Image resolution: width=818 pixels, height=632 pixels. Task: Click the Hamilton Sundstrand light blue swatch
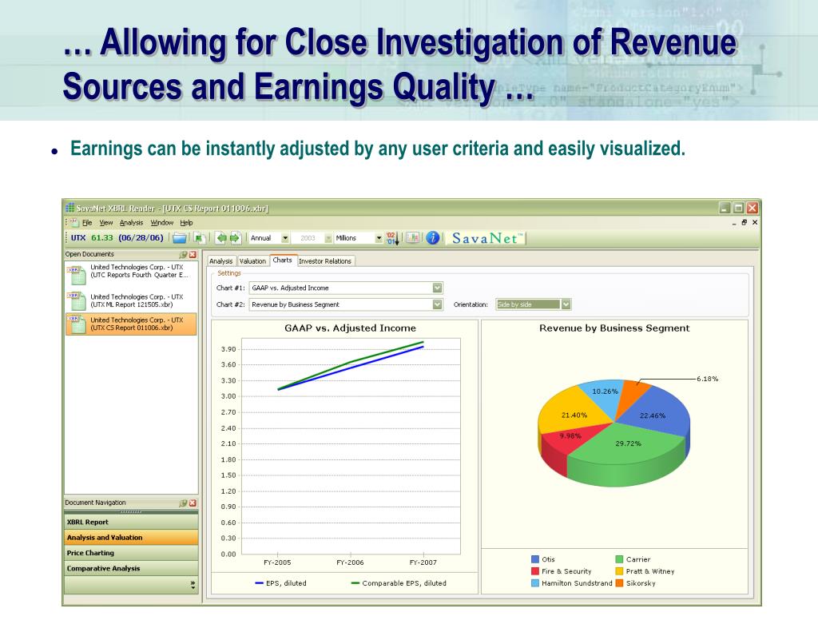534,583
